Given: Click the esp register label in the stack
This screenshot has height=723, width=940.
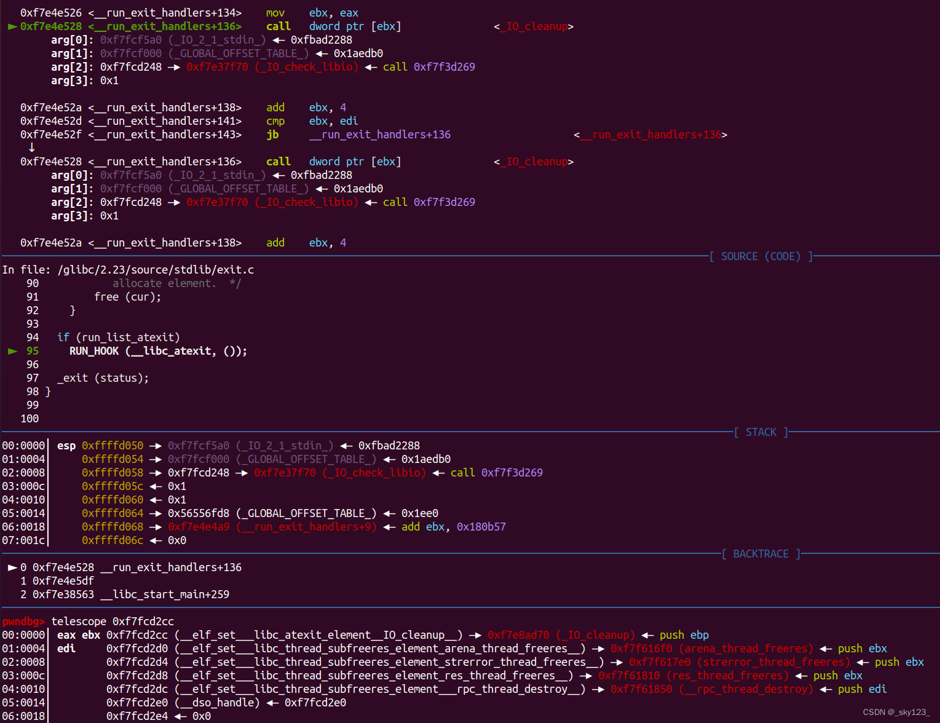Looking at the screenshot, I should (x=66, y=446).
